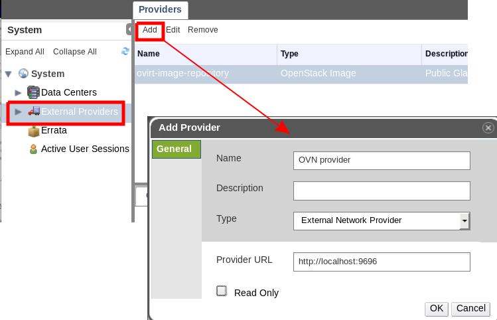497x320 pixels.
Task: Click the Data Centers icon
Action: (33, 92)
